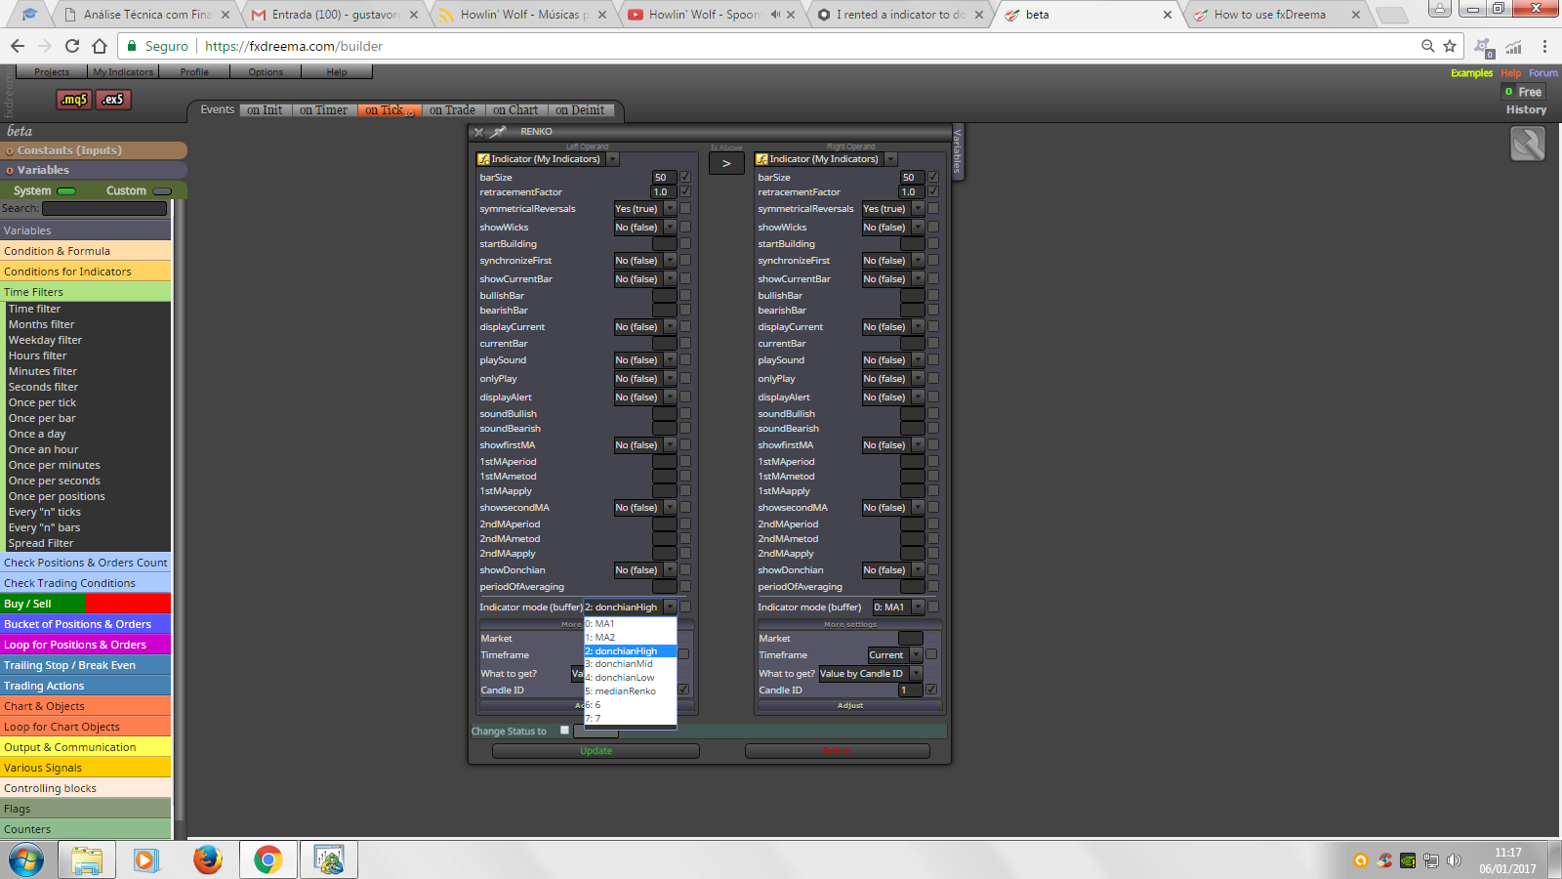The height and width of the screenshot is (879, 1562).
Task: Go to browser home page
Action: tap(100, 46)
